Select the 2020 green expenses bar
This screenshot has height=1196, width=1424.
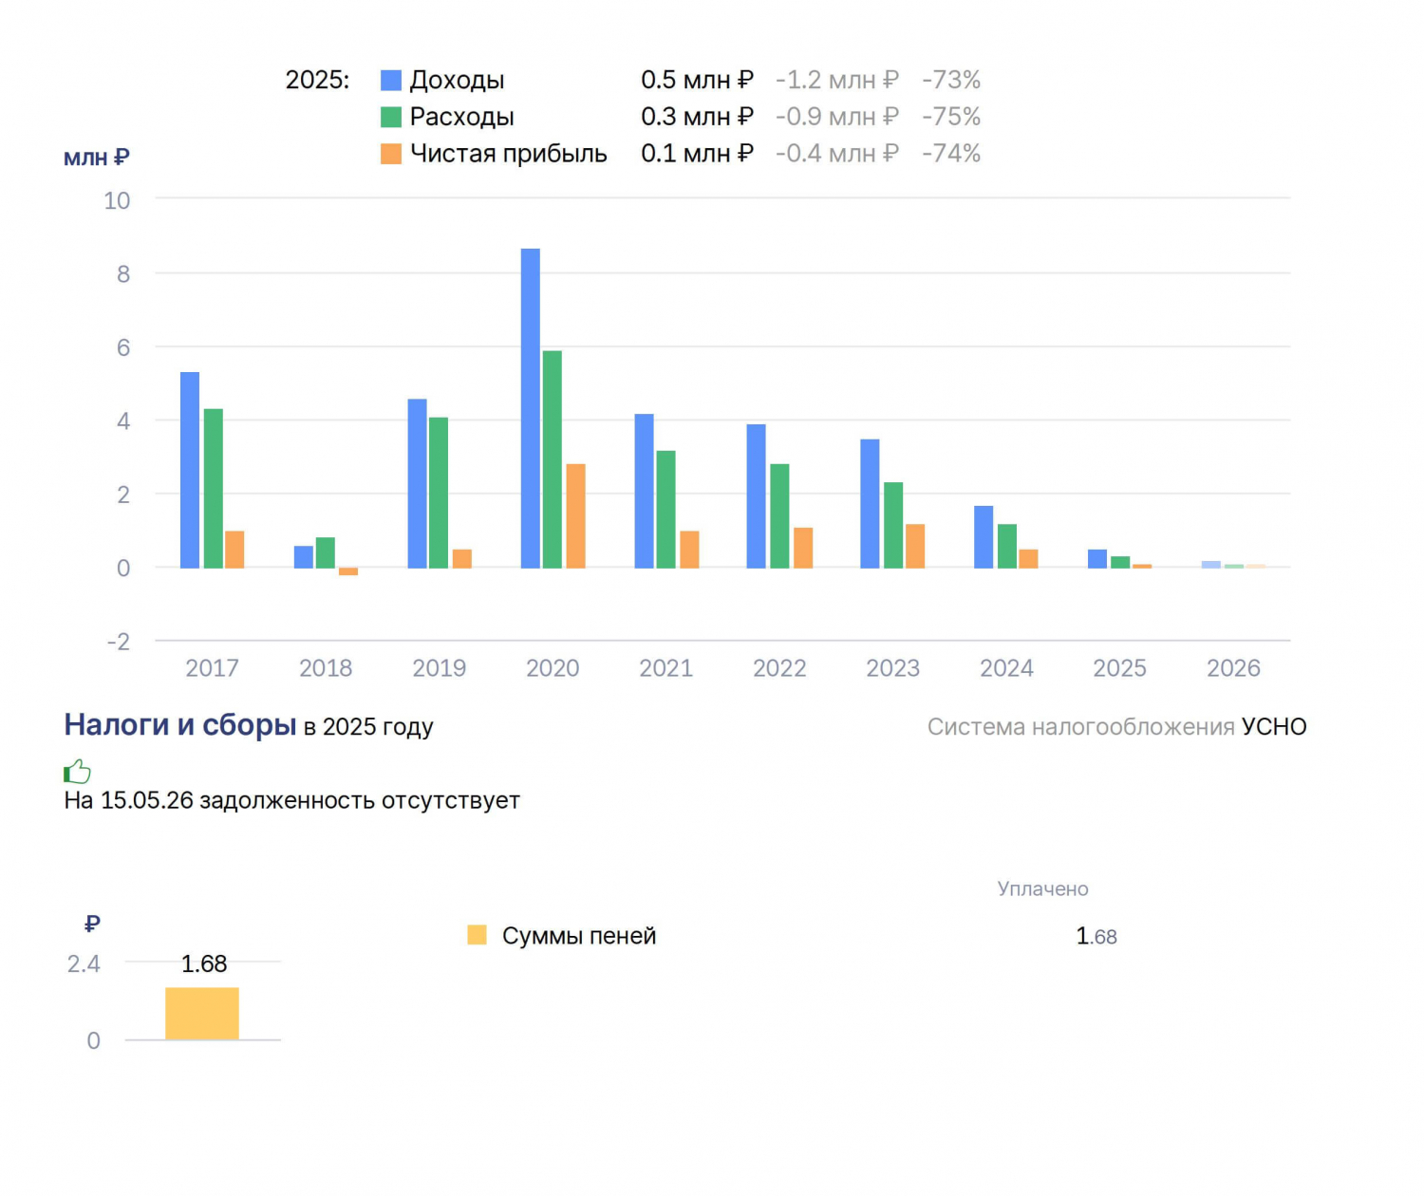point(553,459)
